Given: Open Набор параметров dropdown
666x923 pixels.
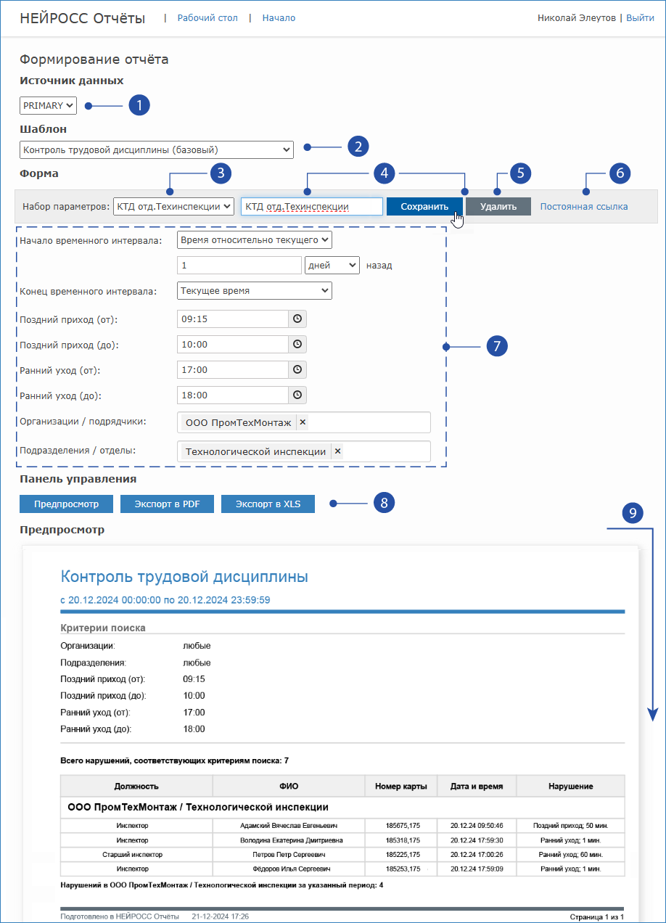Looking at the screenshot, I should (174, 206).
